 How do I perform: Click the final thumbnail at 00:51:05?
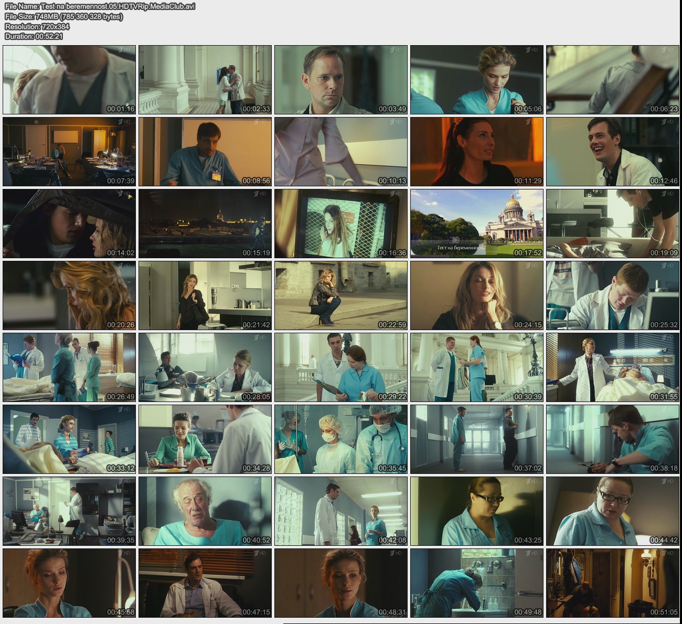[x=612, y=583]
